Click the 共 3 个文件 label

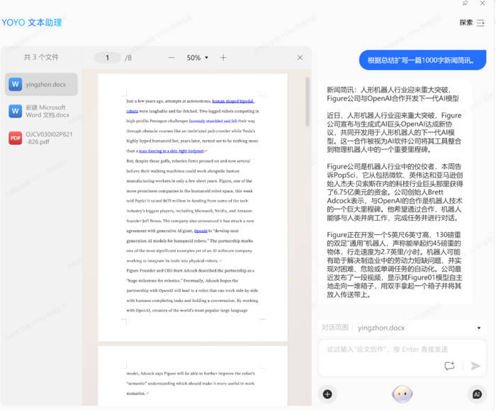(x=41, y=57)
